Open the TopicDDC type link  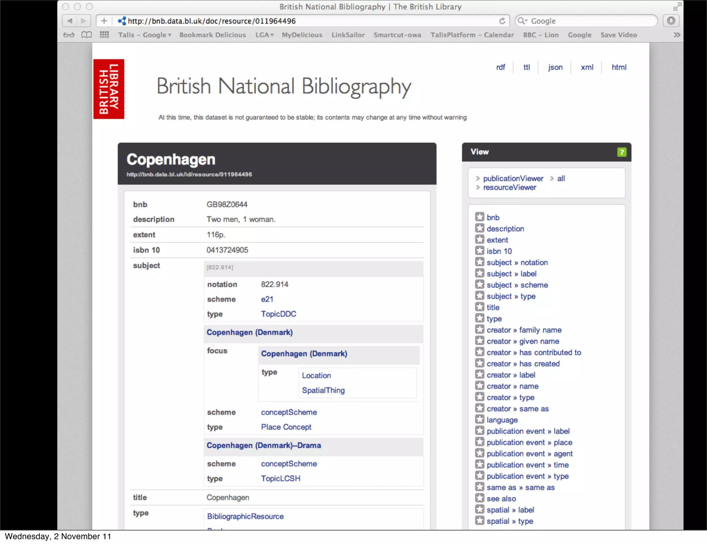278,314
